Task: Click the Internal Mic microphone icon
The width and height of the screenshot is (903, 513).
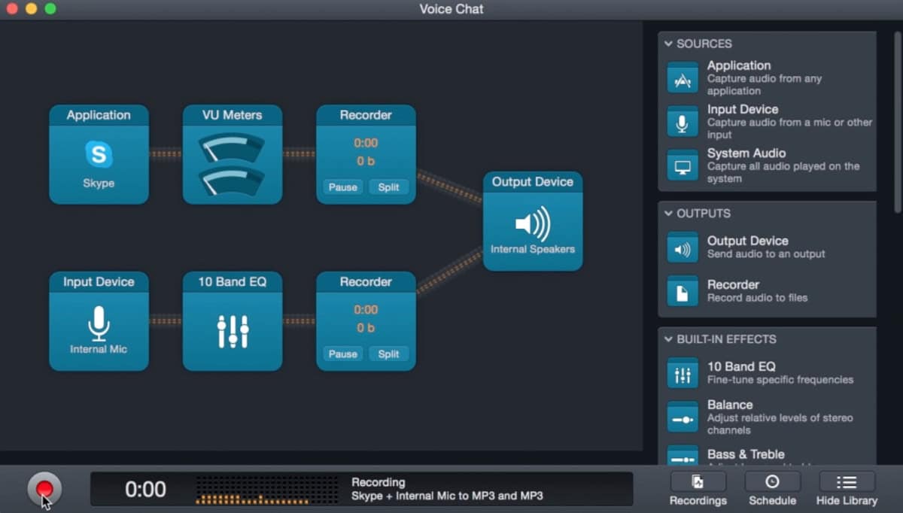Action: pos(99,323)
